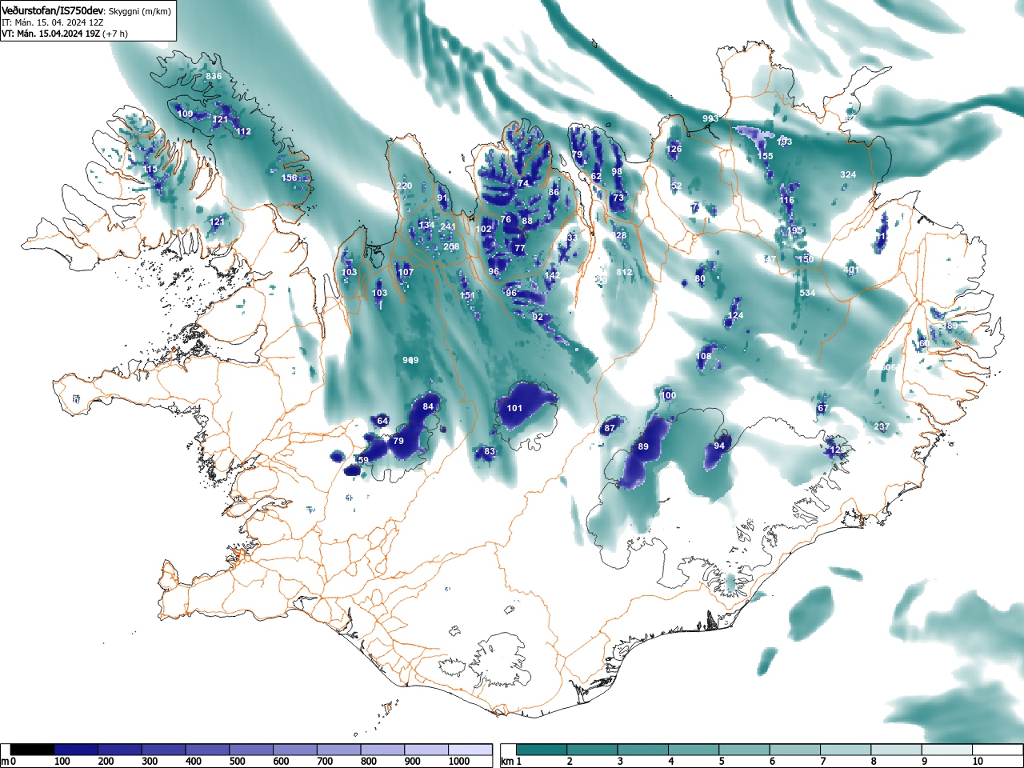Click the visibility value '534'

click(x=807, y=294)
